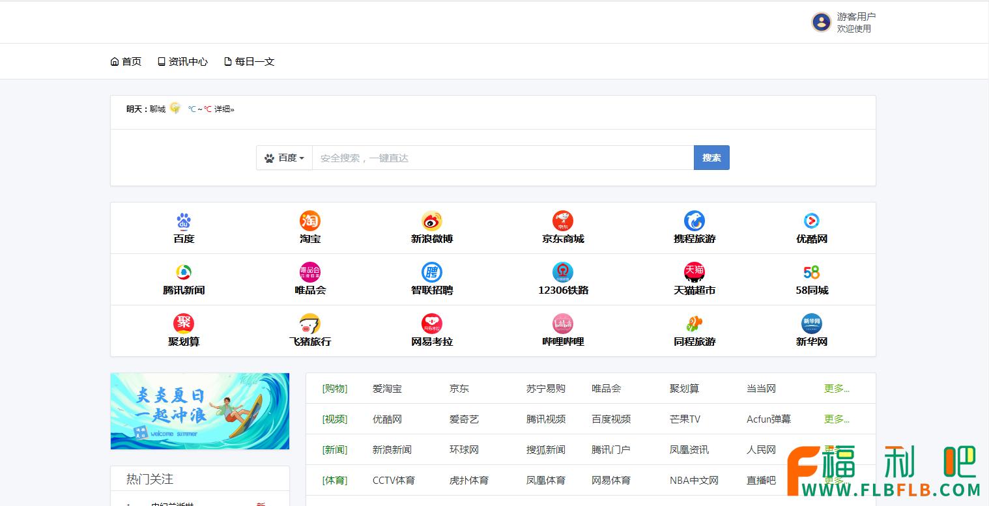Click 优酷网 in the video row

387,419
